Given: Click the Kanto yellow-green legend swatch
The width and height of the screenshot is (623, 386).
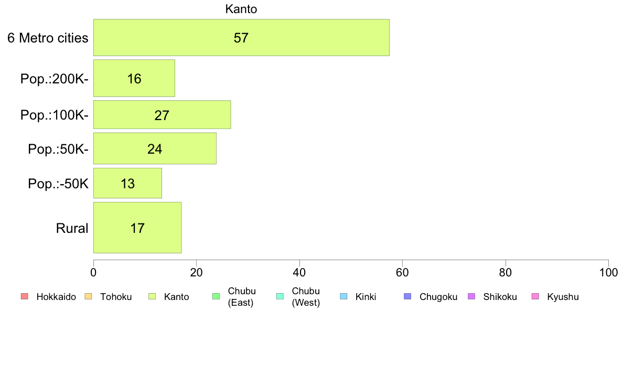Looking at the screenshot, I should 152,296.
